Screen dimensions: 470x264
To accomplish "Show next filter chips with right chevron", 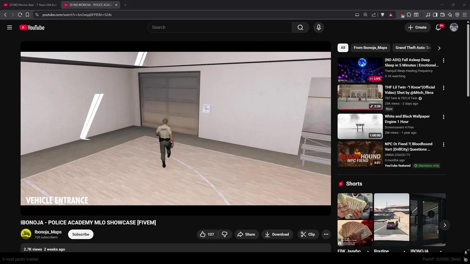I will click(439, 48).
